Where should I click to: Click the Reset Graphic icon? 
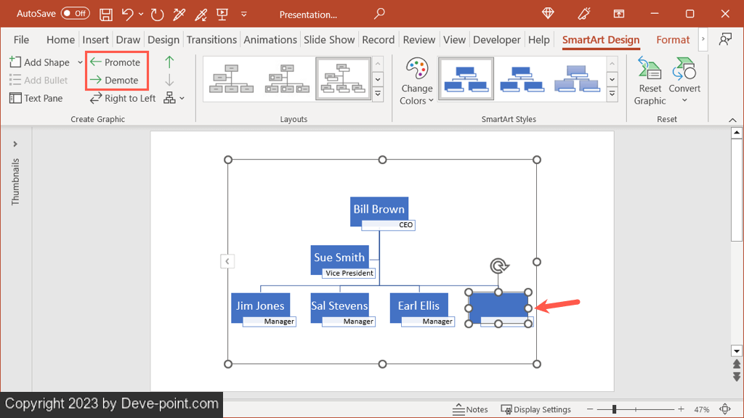[x=650, y=81]
